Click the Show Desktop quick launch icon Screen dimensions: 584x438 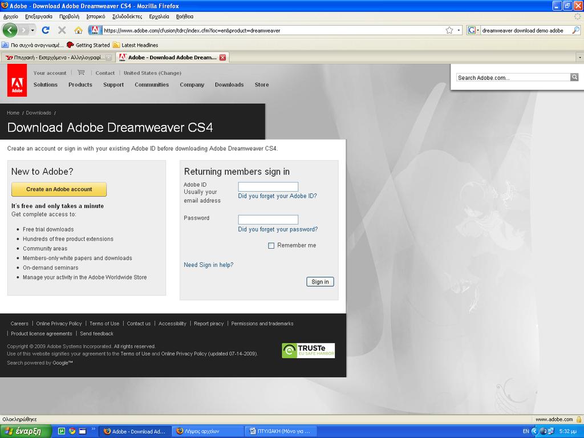(82, 431)
